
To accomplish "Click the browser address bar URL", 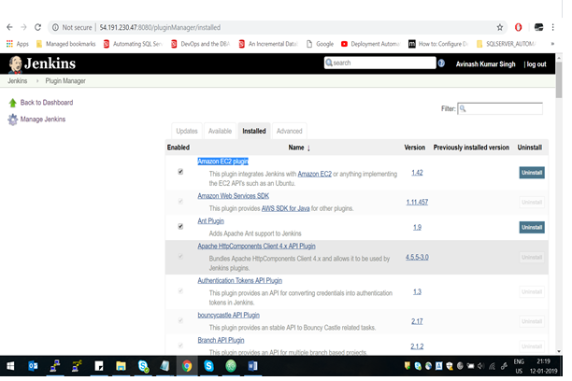I will coord(160,27).
